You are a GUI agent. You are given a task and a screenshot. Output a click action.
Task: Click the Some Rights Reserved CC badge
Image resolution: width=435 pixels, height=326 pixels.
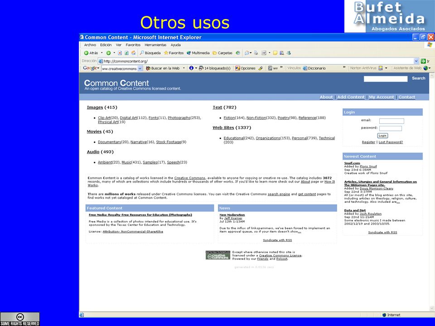pyautogui.click(x=20, y=319)
